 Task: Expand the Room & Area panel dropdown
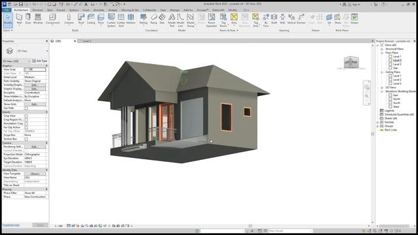tap(229, 31)
